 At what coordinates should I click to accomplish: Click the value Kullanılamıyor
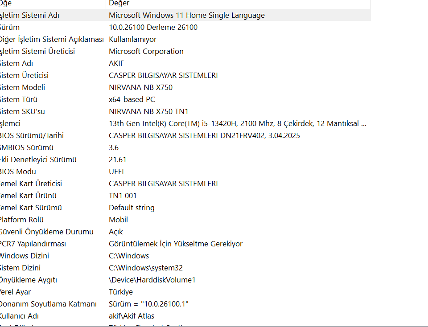133,39
